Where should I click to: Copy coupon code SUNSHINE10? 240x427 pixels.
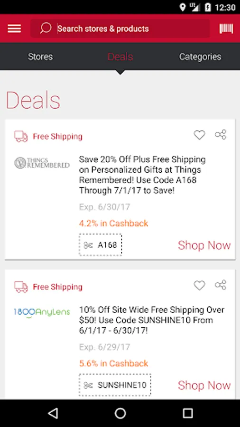[x=115, y=385]
